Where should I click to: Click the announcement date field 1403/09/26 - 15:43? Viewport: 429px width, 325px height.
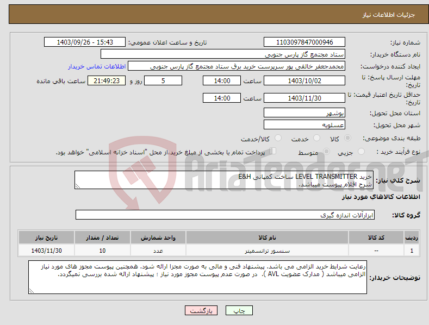(x=84, y=42)
